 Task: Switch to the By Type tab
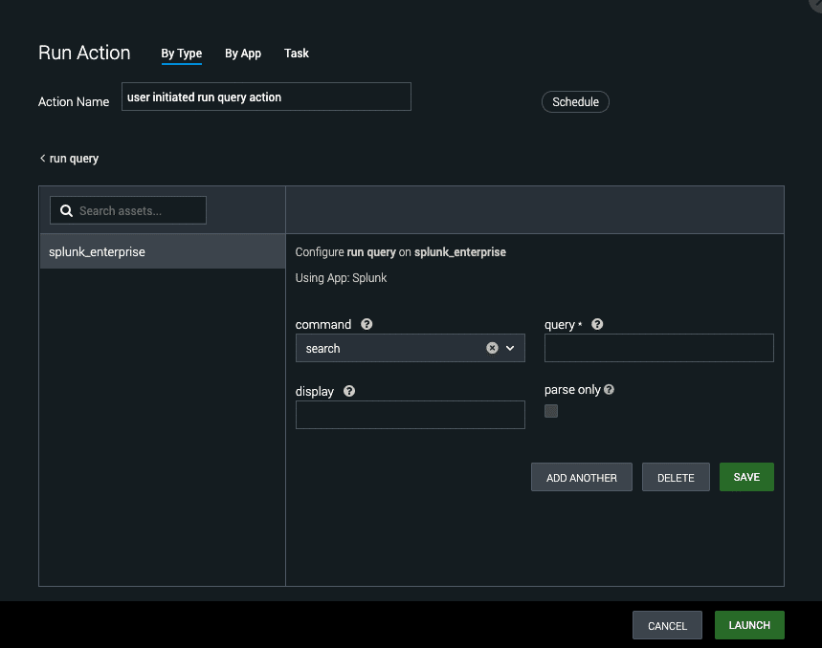tap(182, 54)
